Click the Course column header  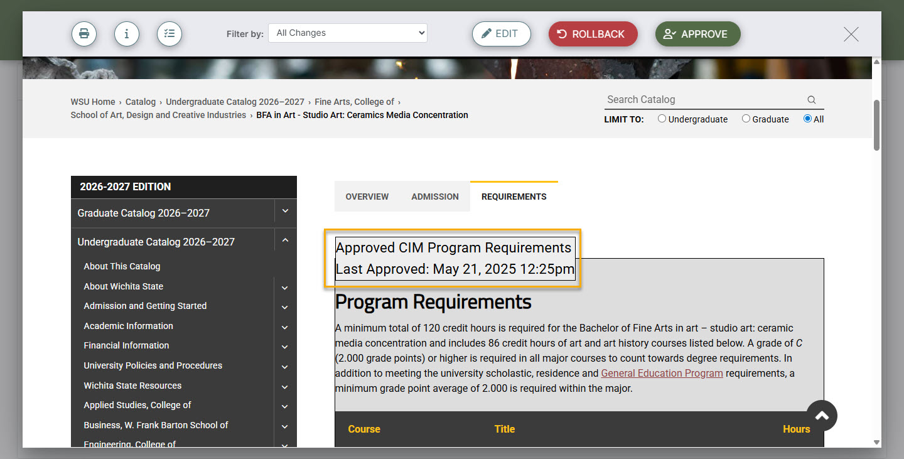pos(364,429)
